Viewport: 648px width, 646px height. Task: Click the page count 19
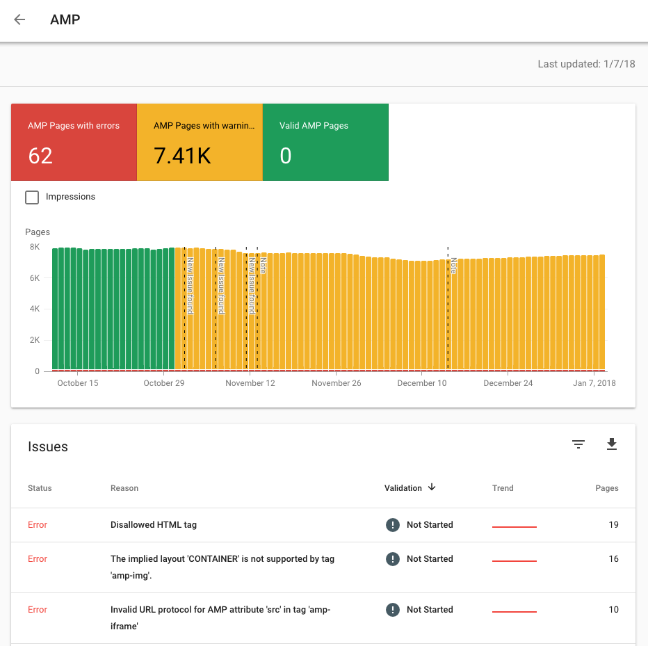coord(613,525)
